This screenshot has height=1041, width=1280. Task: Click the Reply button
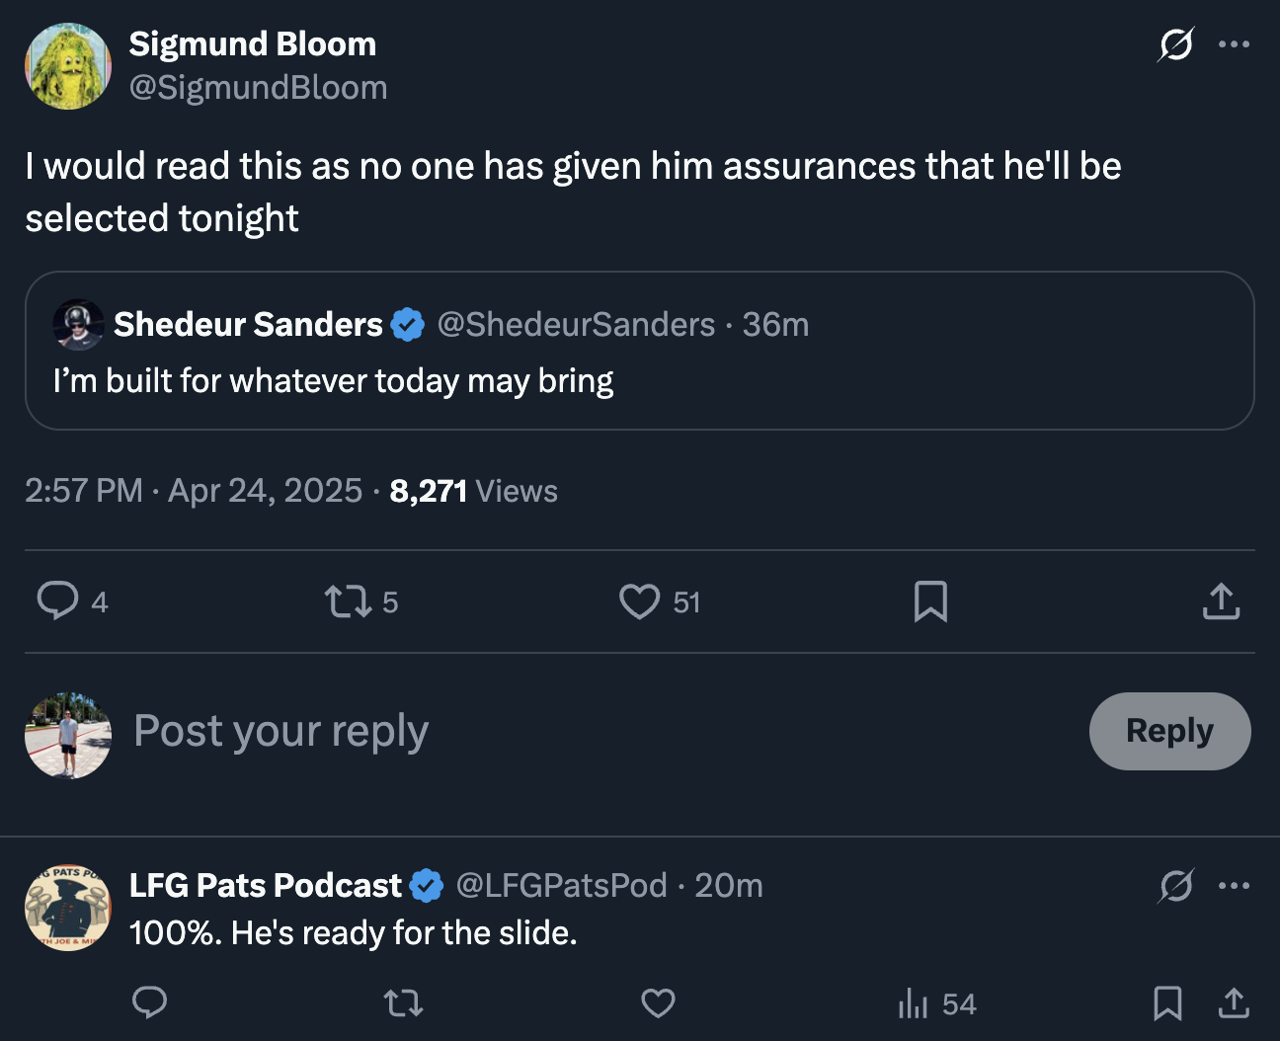coord(1169,731)
